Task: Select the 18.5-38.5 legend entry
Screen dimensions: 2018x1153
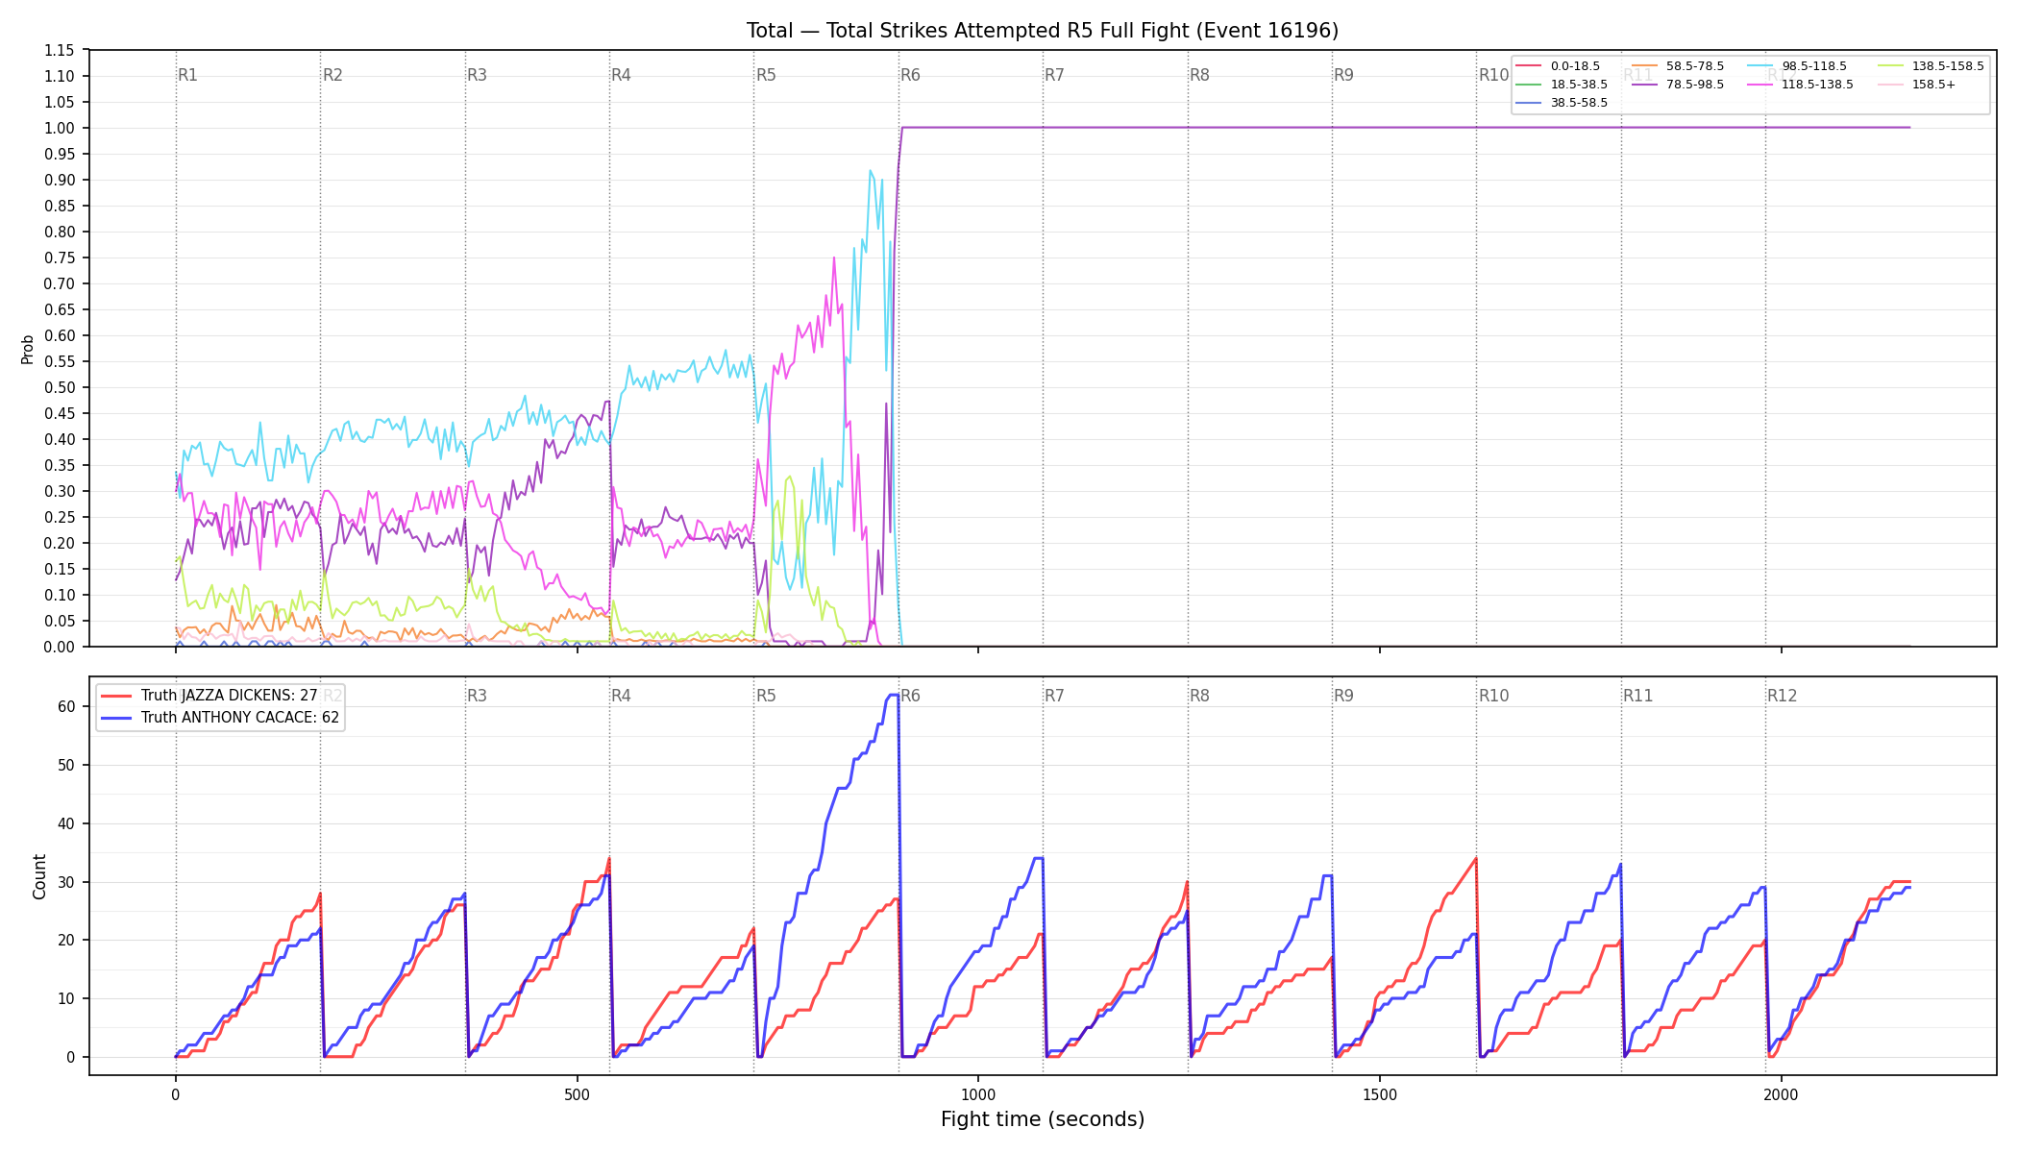Action: click(1562, 85)
